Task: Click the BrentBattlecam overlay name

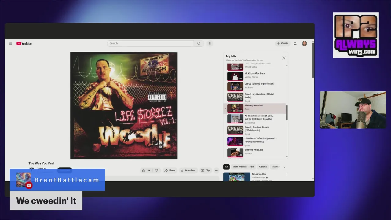Action: 67,180
